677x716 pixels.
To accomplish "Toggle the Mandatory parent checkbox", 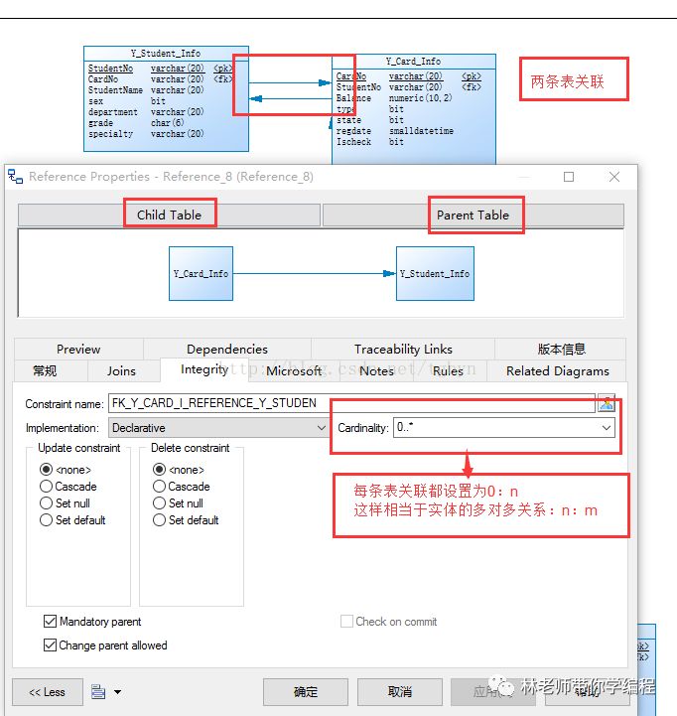I will click(51, 621).
